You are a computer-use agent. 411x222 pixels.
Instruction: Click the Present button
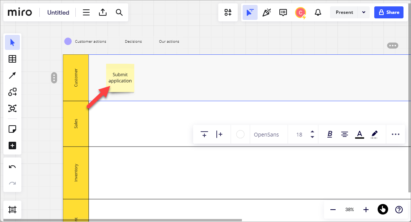344,12
